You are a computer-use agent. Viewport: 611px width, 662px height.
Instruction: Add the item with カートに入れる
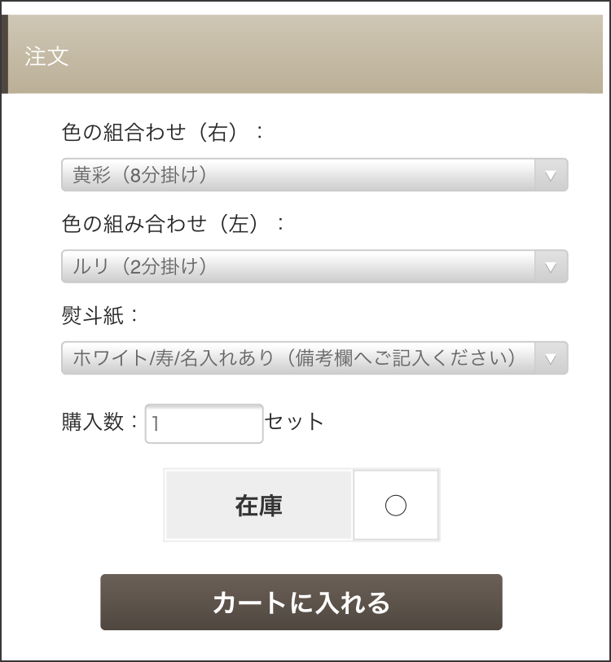click(x=301, y=603)
